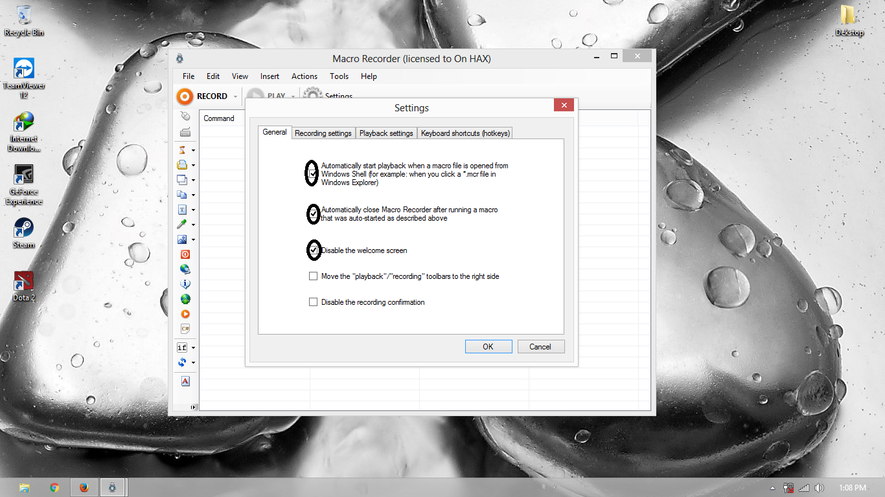
Task: Switch to the 'Recording settings' tab
Action: (x=323, y=133)
